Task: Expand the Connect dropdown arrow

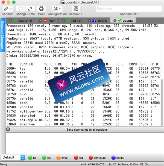Action: click(11, 9)
